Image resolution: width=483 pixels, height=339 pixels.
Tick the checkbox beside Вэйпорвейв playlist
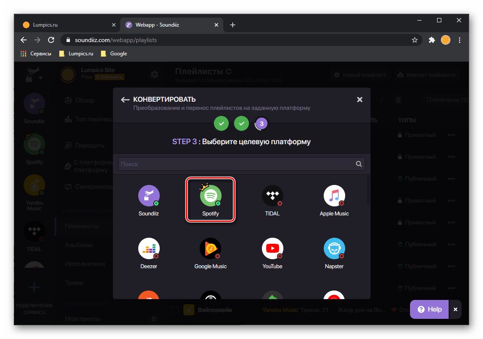(x=175, y=309)
